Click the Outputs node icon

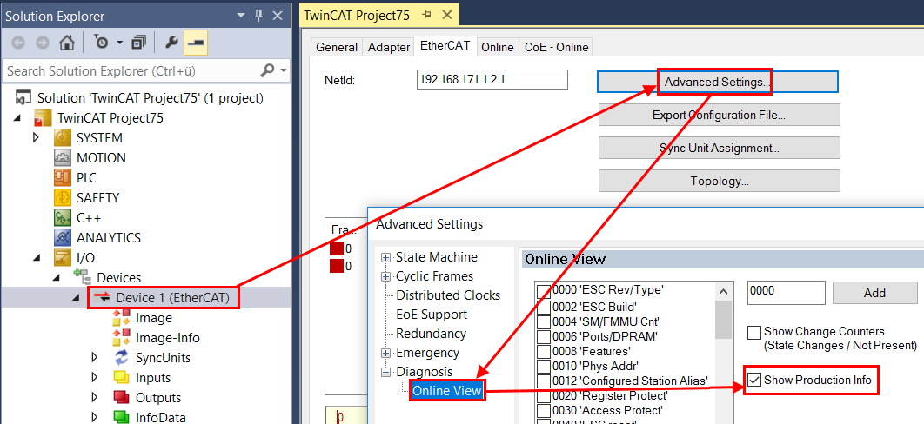[122, 398]
